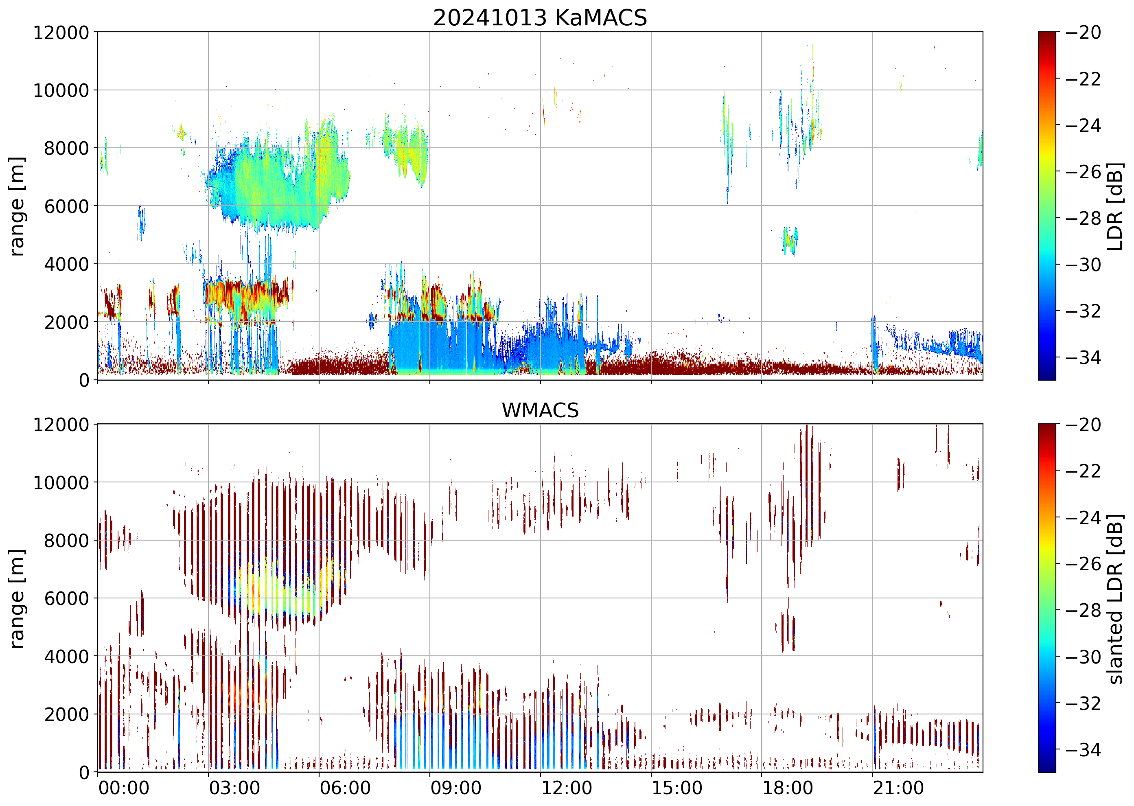Viewport: 1134px width, 806px height.
Task: Click the lower slanted LDR colorbar
Action: pyautogui.click(x=1046, y=598)
